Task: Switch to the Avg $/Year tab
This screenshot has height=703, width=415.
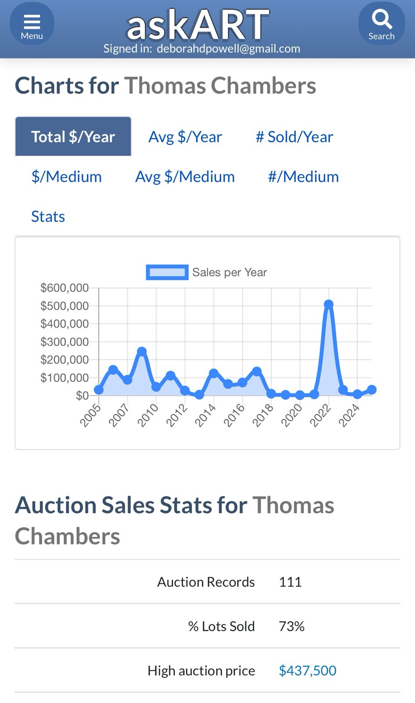Action: click(x=185, y=137)
